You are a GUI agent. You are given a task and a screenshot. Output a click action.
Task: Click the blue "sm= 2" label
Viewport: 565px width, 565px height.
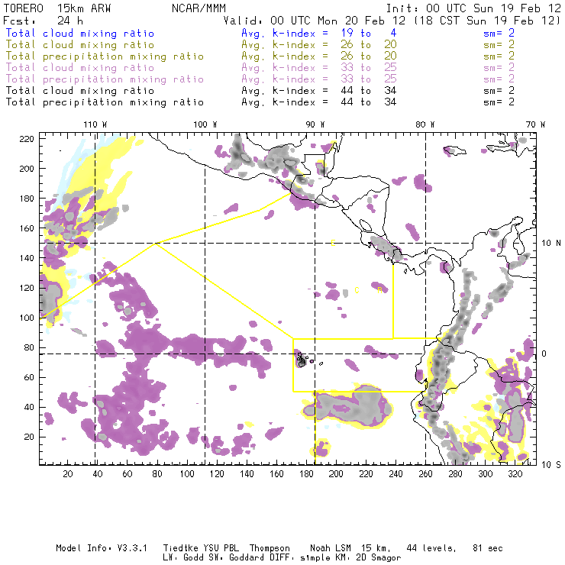pyautogui.click(x=499, y=33)
